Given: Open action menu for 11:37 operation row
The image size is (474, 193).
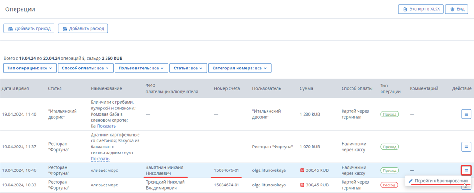Looking at the screenshot, I should pos(466,147).
